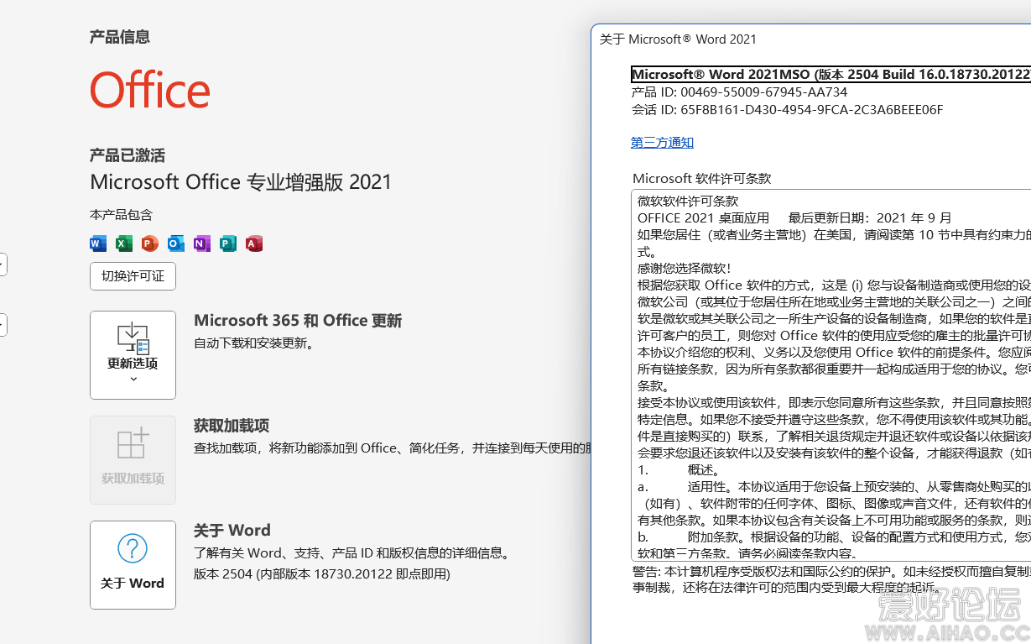1031x644 pixels.
Task: Click the Microsoft Office 专业增强版 2021 text
Action: 241,182
